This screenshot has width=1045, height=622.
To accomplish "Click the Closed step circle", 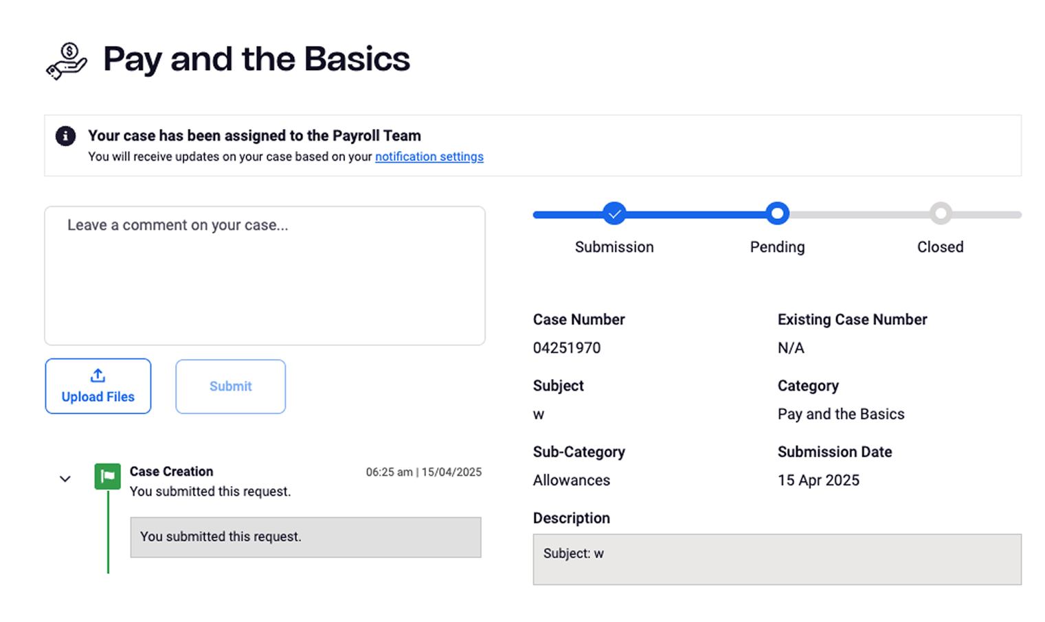I will coord(941,214).
